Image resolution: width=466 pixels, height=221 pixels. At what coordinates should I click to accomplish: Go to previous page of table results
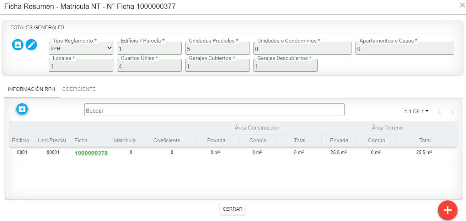coord(440,112)
